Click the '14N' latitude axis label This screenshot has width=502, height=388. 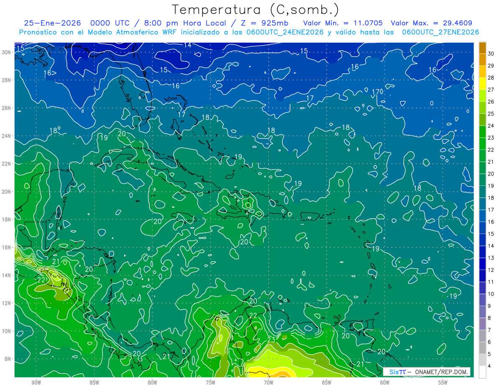6,275
